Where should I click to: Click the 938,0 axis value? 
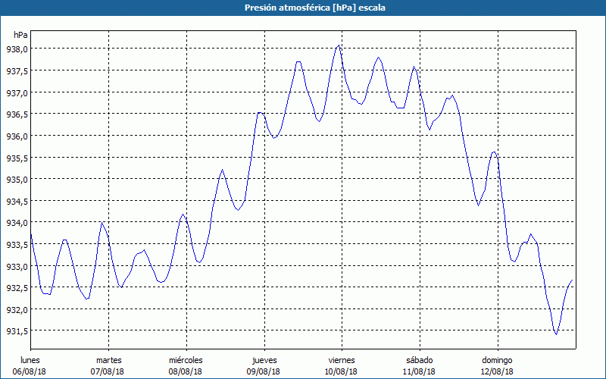[x=17, y=49]
